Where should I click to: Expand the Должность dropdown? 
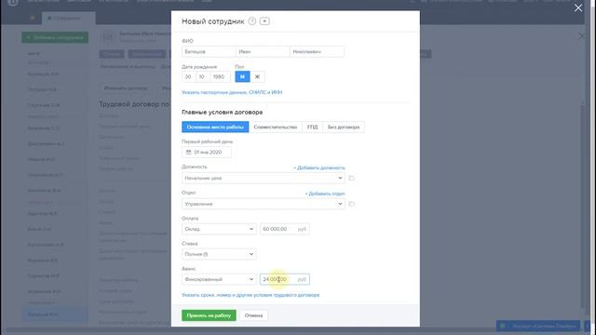(x=264, y=178)
